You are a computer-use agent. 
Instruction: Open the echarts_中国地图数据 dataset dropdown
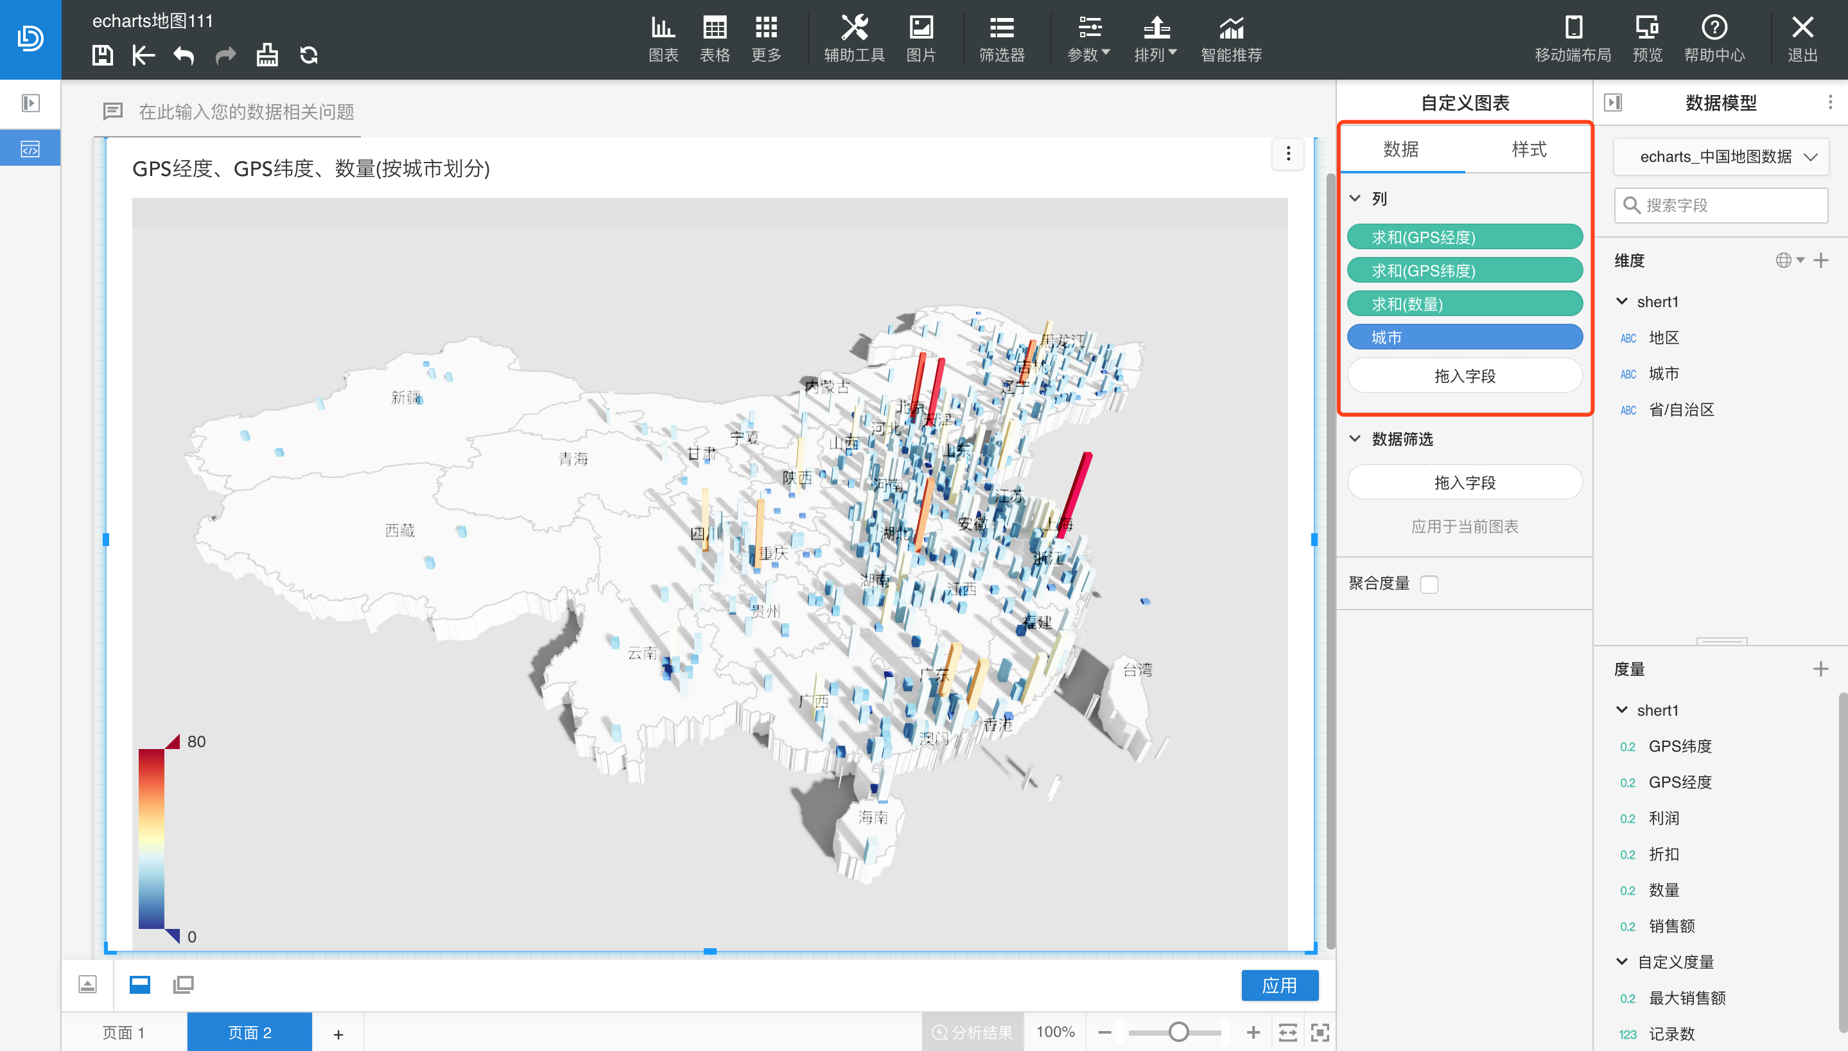[1721, 157]
